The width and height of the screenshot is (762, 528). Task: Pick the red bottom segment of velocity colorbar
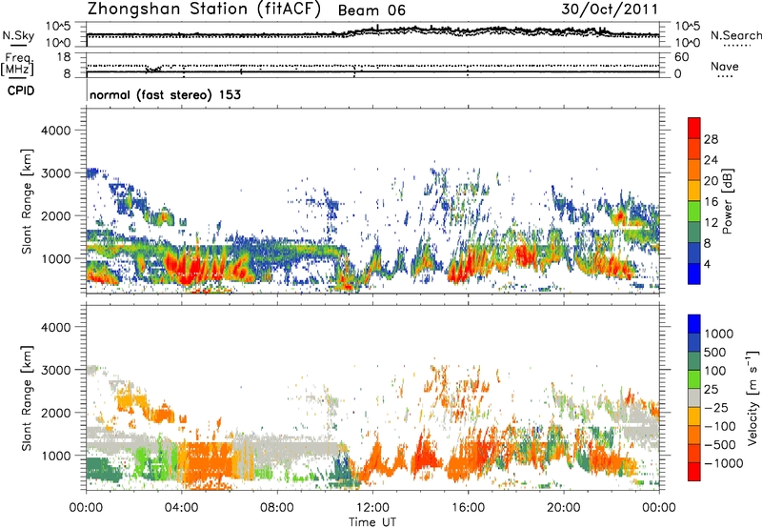[694, 472]
